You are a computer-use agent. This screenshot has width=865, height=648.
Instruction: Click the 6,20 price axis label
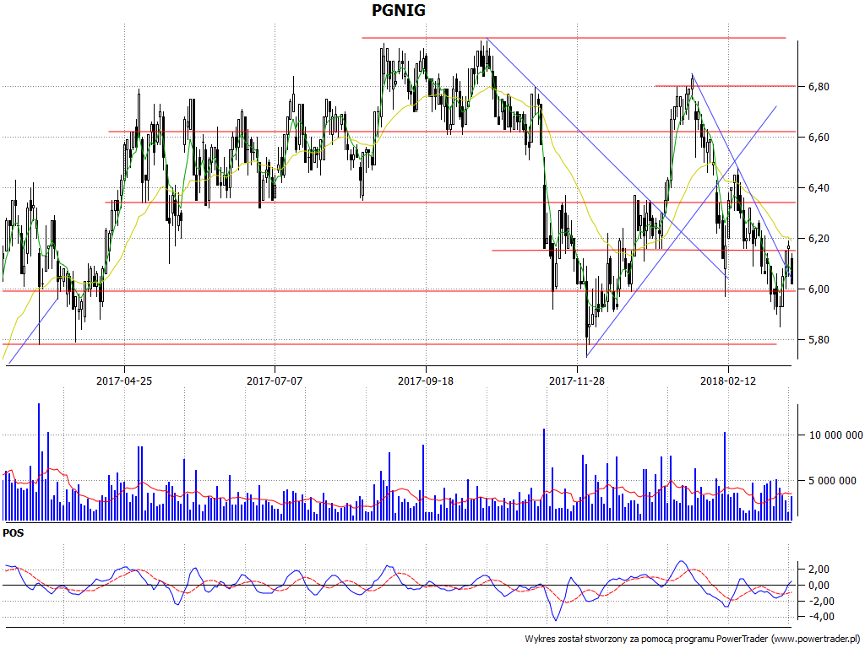point(819,239)
